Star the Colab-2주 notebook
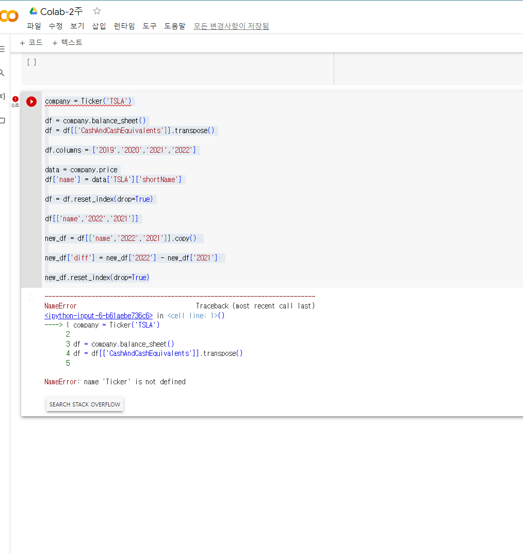523x554 pixels. pos(97,11)
